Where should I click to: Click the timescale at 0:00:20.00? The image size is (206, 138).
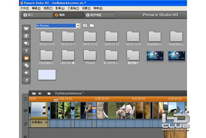pos(102,99)
